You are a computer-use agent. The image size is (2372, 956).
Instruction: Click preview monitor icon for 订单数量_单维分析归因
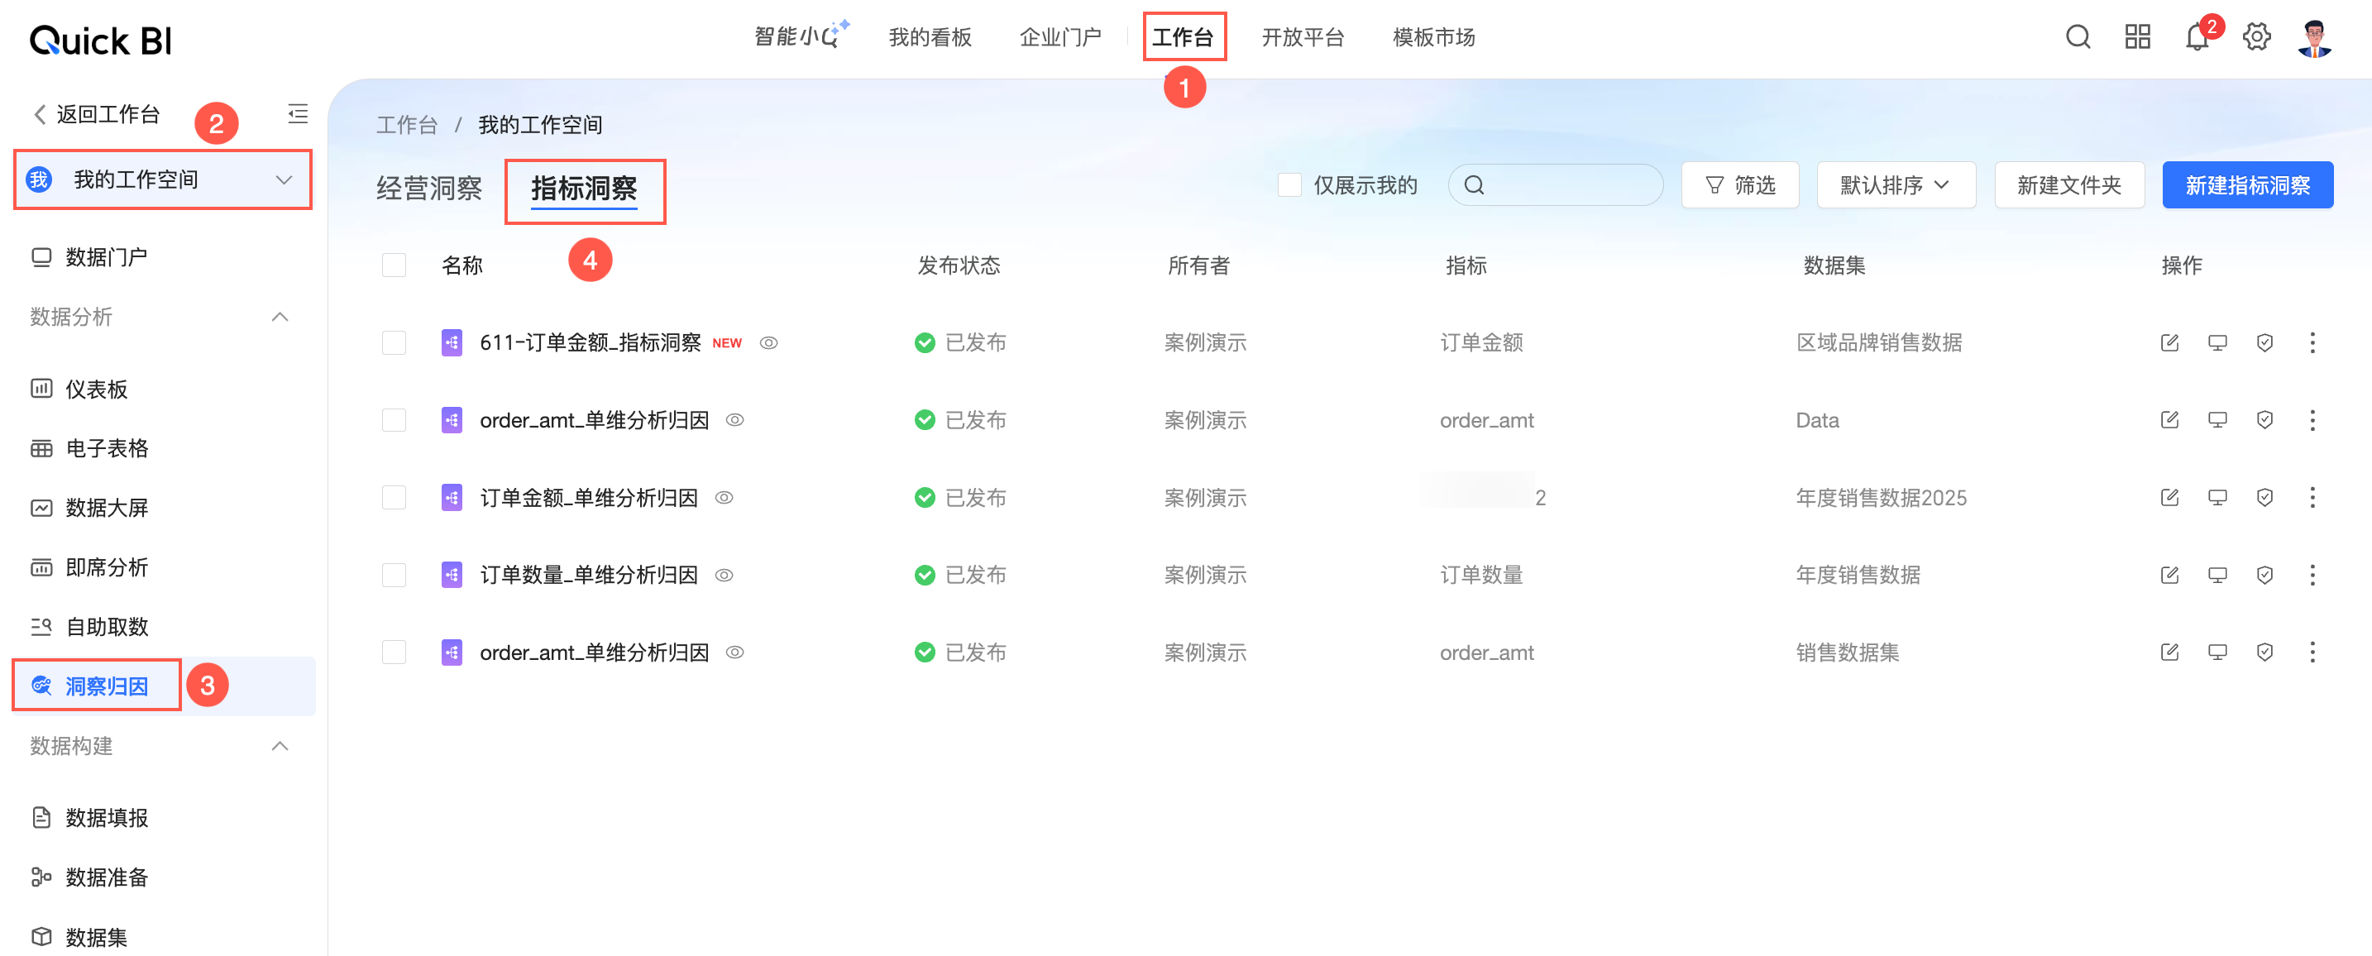[2217, 575]
